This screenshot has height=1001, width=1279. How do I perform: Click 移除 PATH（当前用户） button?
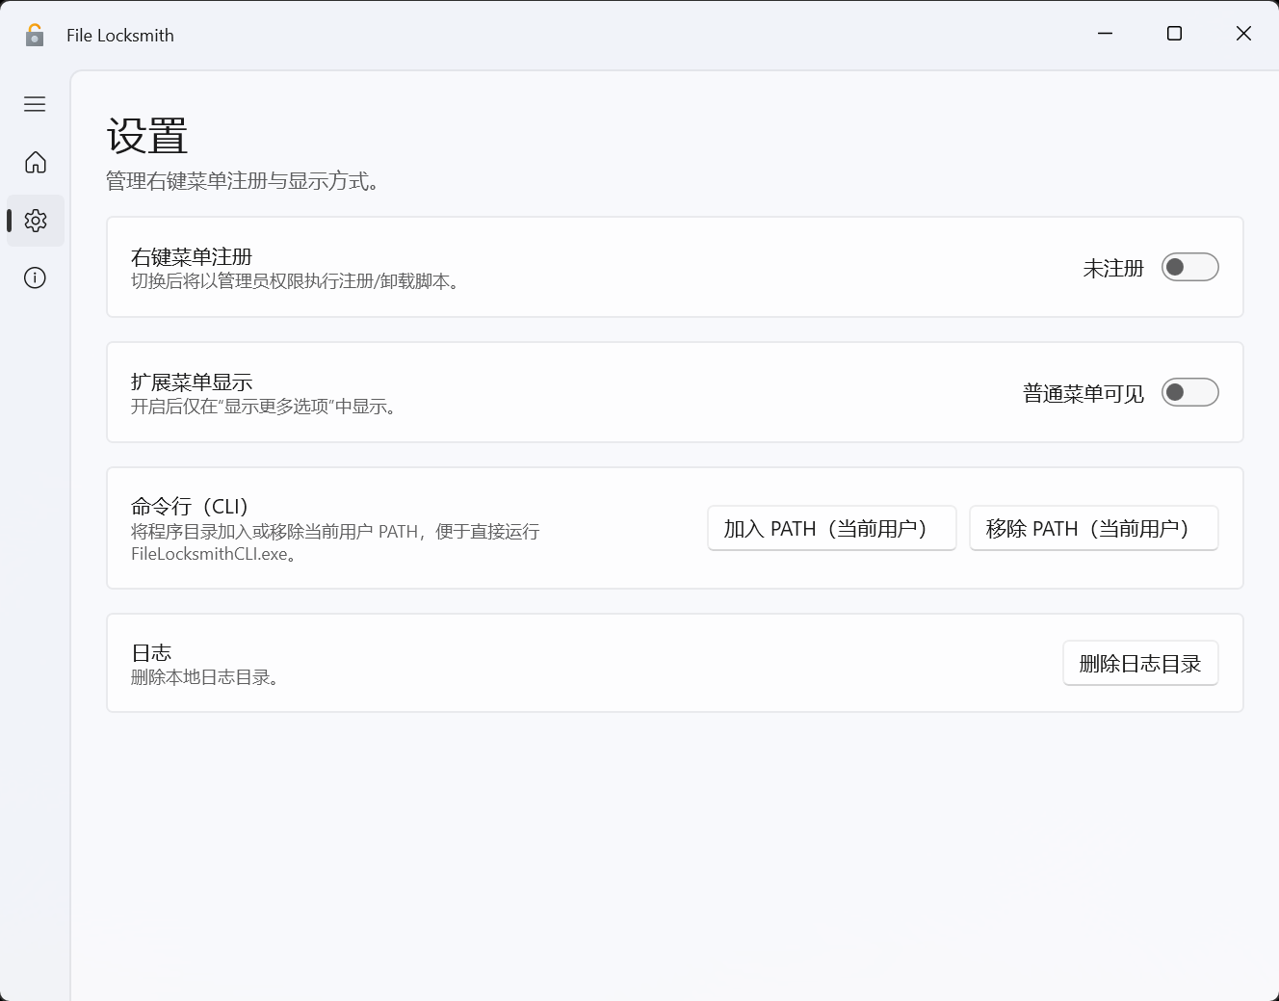click(1094, 528)
